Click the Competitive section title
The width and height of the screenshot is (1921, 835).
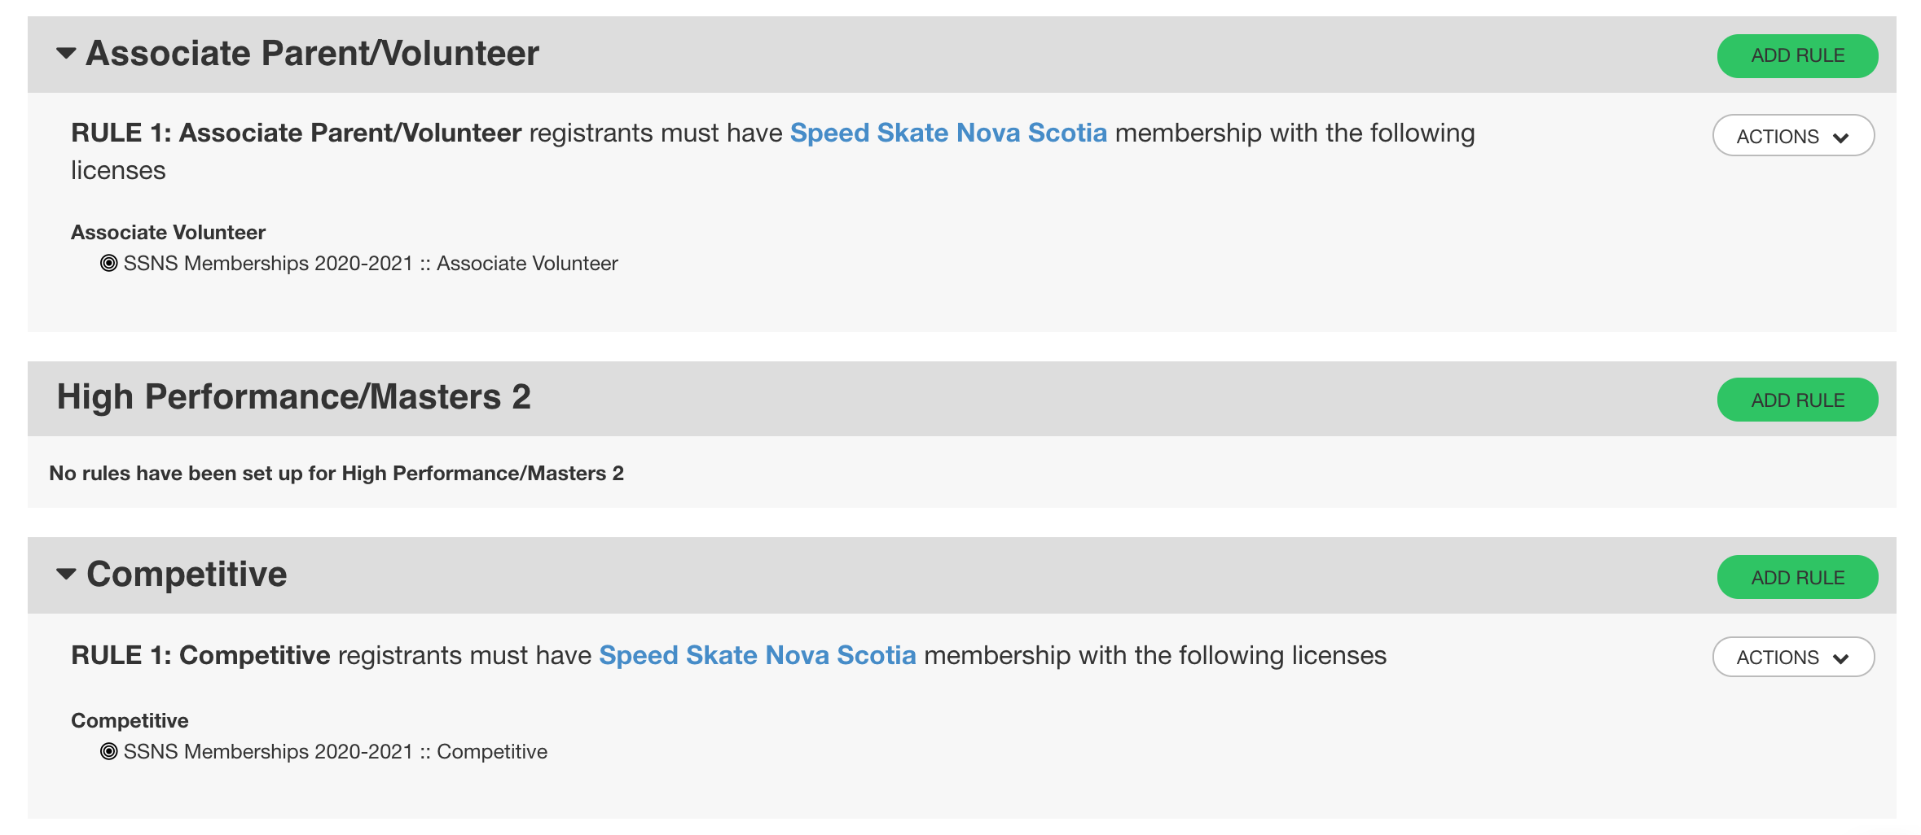click(187, 575)
